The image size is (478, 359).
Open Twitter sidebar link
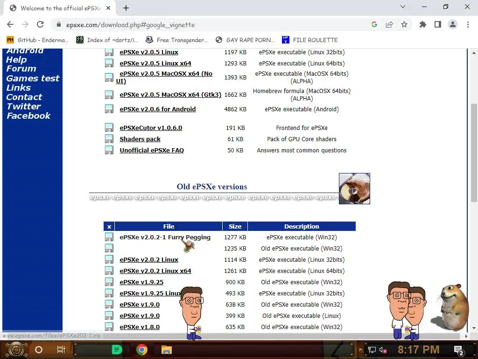pyautogui.click(x=23, y=107)
